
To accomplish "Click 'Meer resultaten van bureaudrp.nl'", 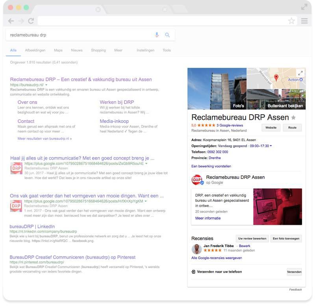I will point(44,138).
